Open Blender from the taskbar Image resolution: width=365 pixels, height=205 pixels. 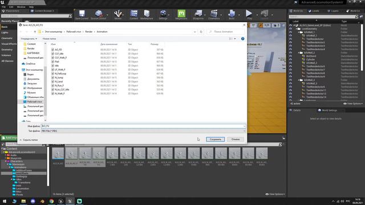(42, 201)
